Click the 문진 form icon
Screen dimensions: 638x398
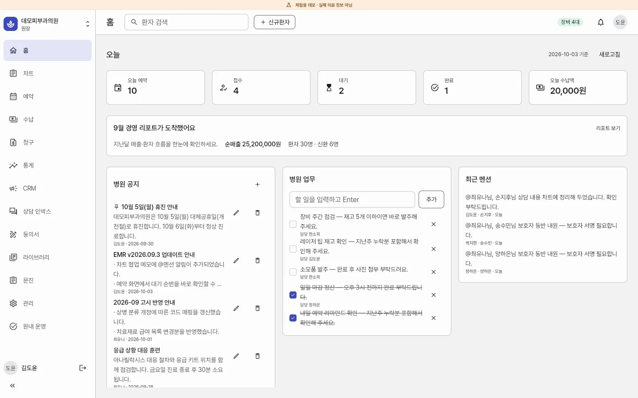click(x=13, y=280)
